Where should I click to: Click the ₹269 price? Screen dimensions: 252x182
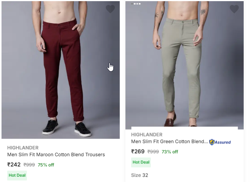(138, 152)
